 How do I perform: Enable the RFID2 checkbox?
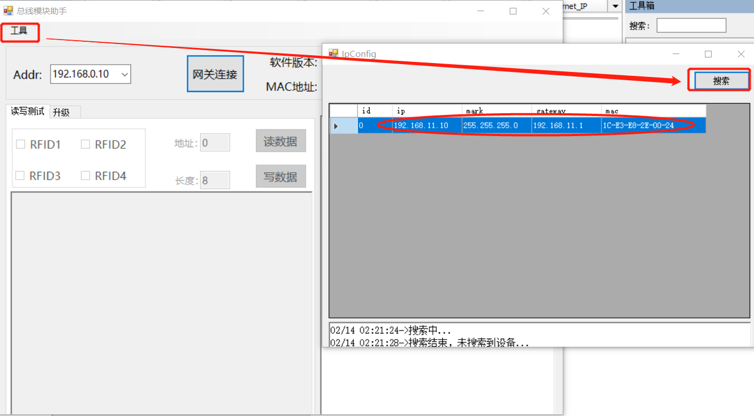[x=86, y=144]
